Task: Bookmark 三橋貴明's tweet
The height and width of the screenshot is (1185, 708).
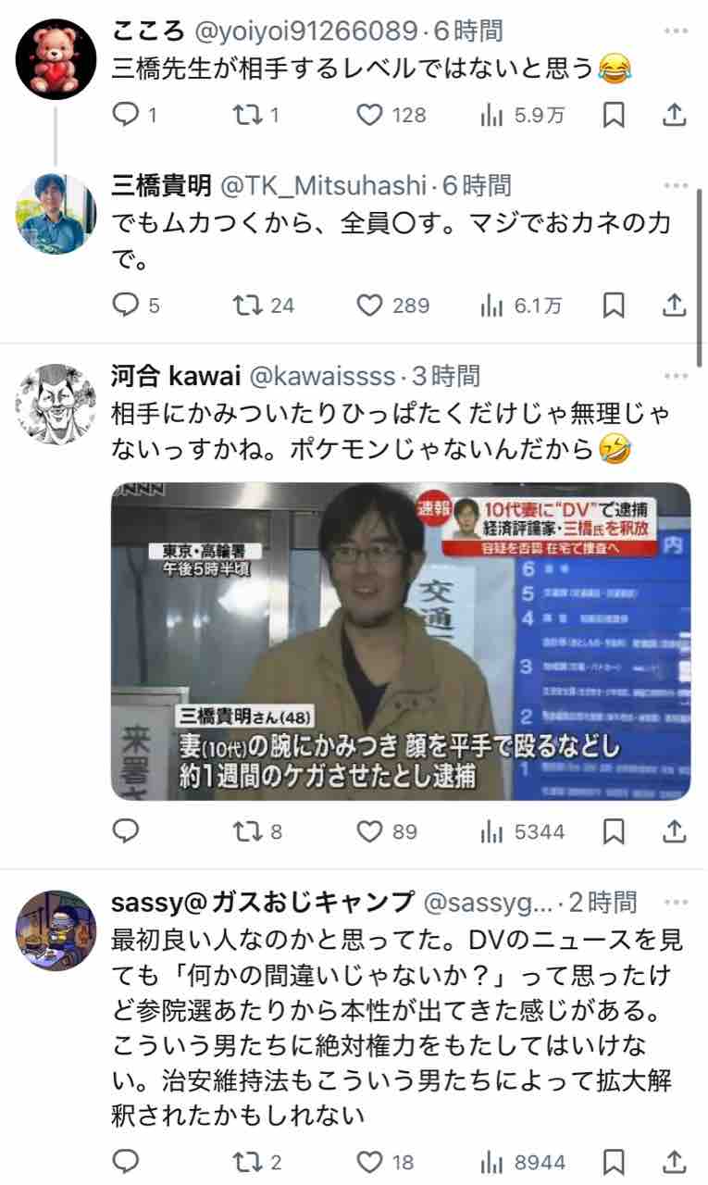Action: (614, 305)
